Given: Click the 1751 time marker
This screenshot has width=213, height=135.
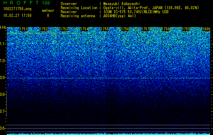Looking at the screenshot, I should (23, 29).
